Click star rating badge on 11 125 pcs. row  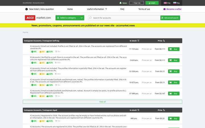click(x=42, y=51)
